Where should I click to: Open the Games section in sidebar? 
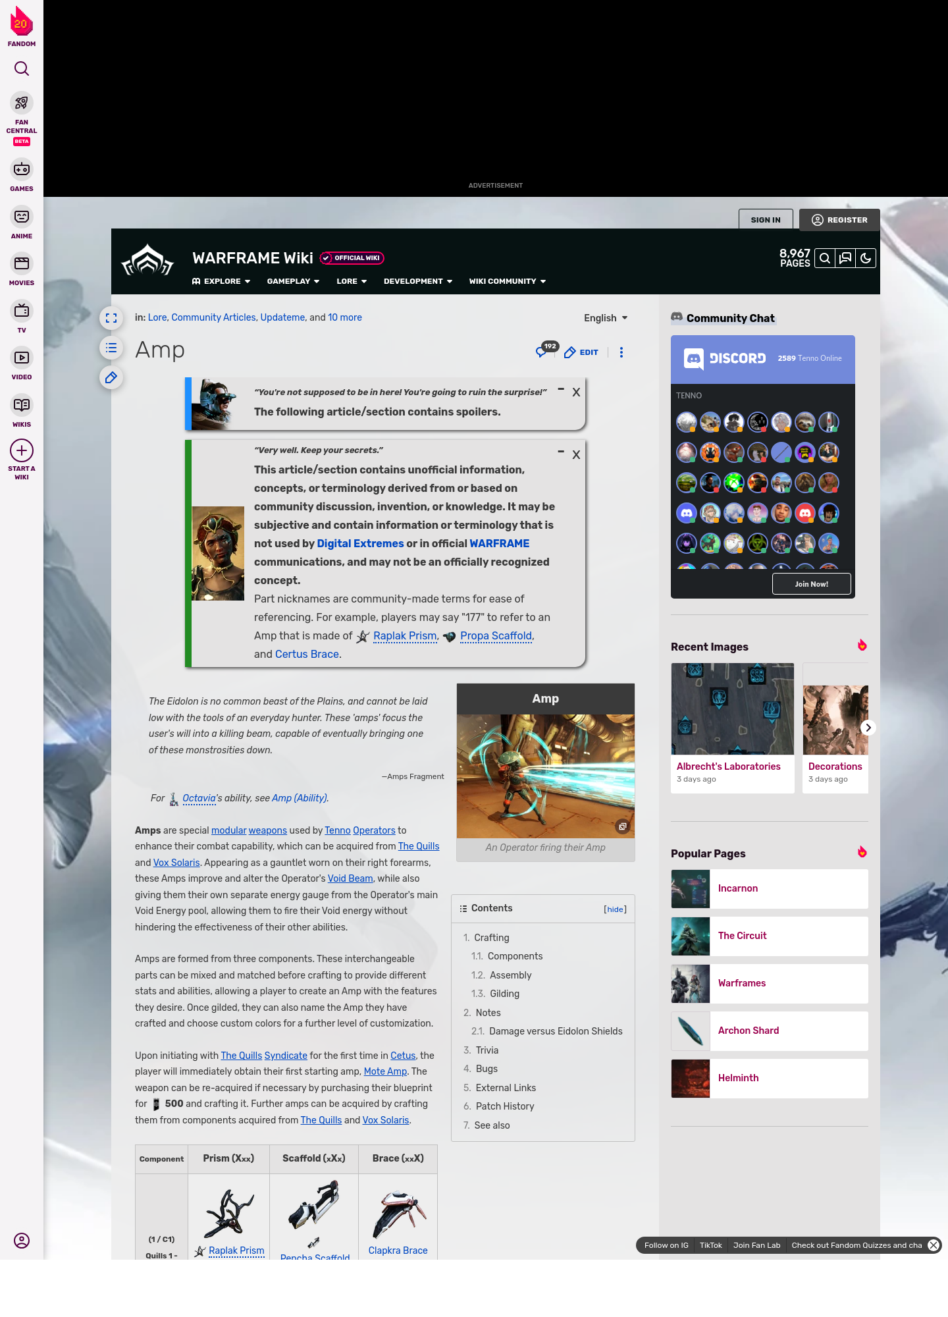tap(22, 175)
